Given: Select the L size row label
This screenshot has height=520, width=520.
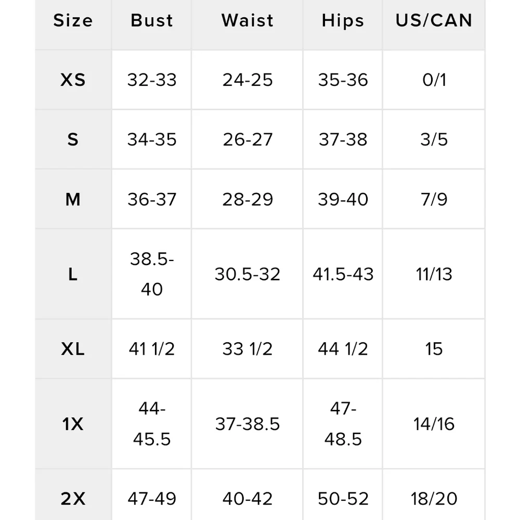Looking at the screenshot, I should (73, 274).
